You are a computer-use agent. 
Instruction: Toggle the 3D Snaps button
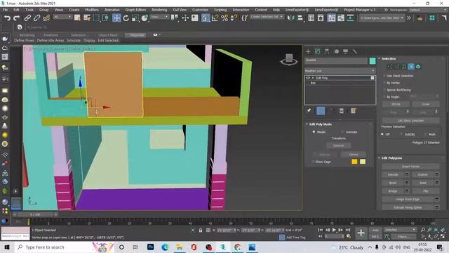206,18
